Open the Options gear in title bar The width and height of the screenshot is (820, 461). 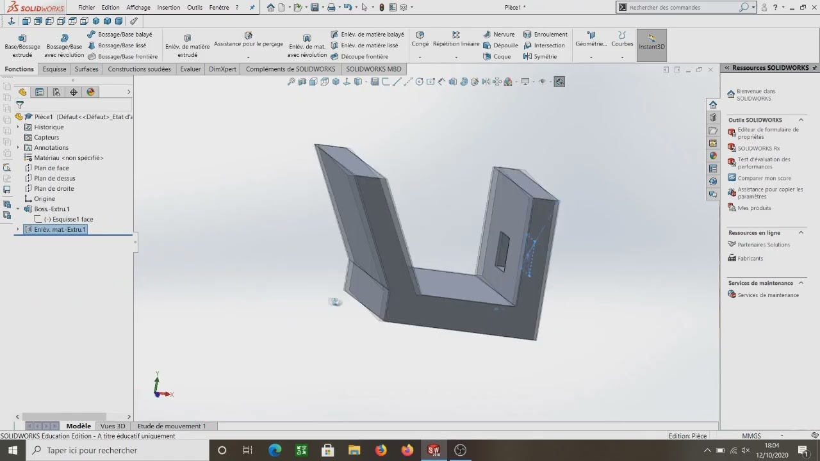[404, 7]
